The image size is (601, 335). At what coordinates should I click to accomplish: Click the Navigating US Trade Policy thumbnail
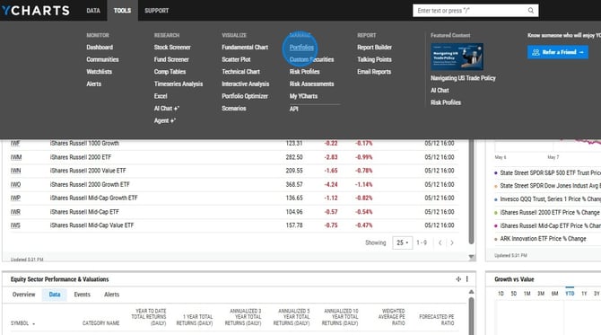click(457, 57)
